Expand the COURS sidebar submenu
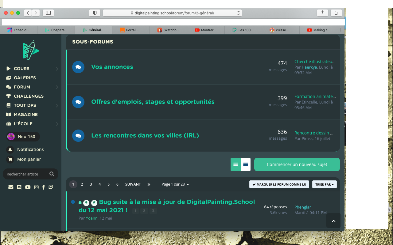Image resolution: width=393 pixels, height=245 pixels. (57, 69)
